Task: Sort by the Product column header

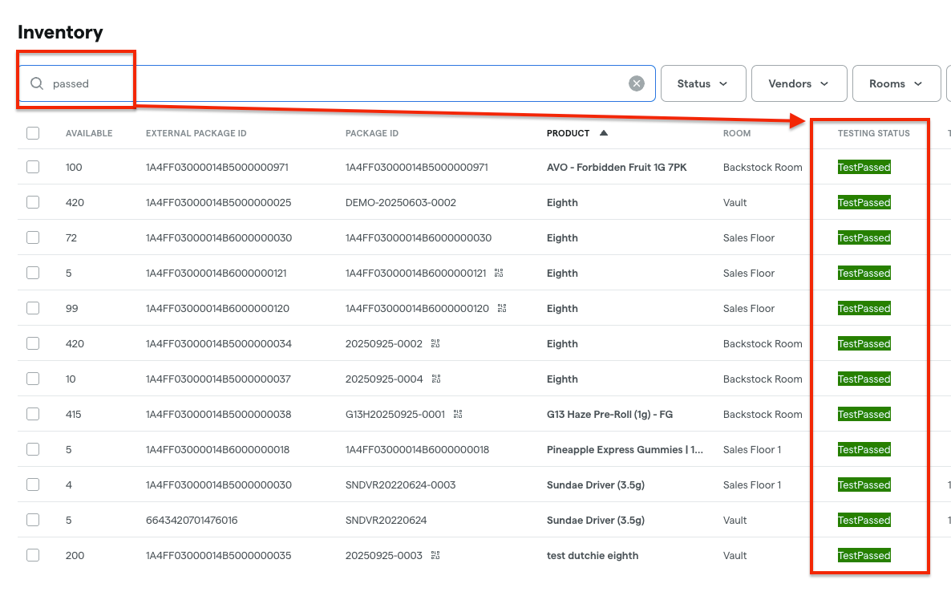Action: (568, 133)
